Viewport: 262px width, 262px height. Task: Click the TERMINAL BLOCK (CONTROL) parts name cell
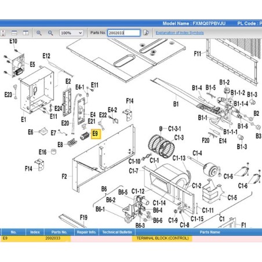click(162, 238)
